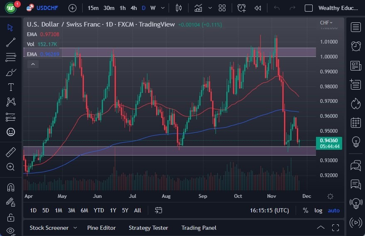Activate the zoom in tool

pos(11,167)
